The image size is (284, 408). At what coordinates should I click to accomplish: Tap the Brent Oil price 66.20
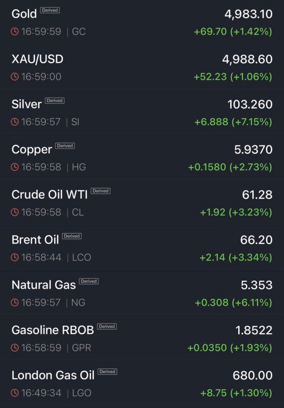click(256, 240)
